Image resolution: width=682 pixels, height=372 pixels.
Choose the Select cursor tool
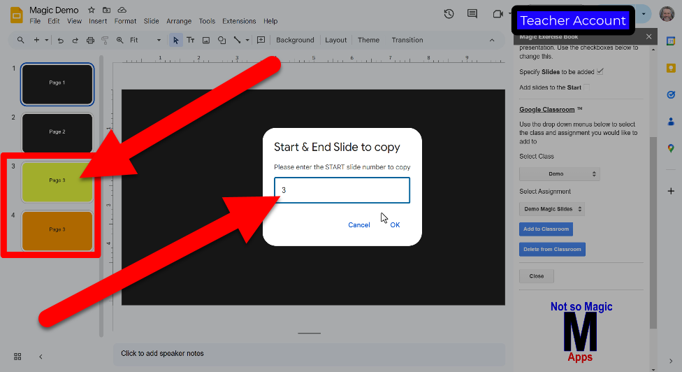point(175,40)
